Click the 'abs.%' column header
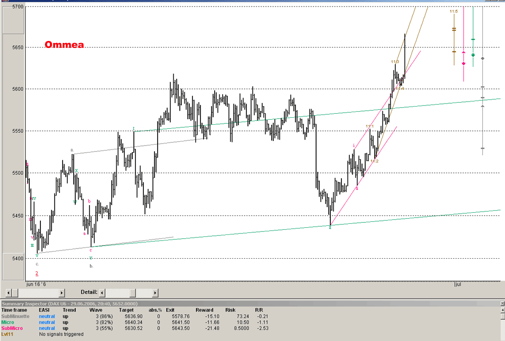 pos(155,310)
